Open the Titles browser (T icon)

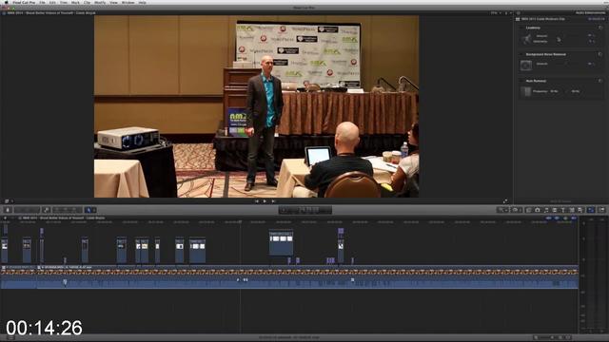tap(563, 210)
